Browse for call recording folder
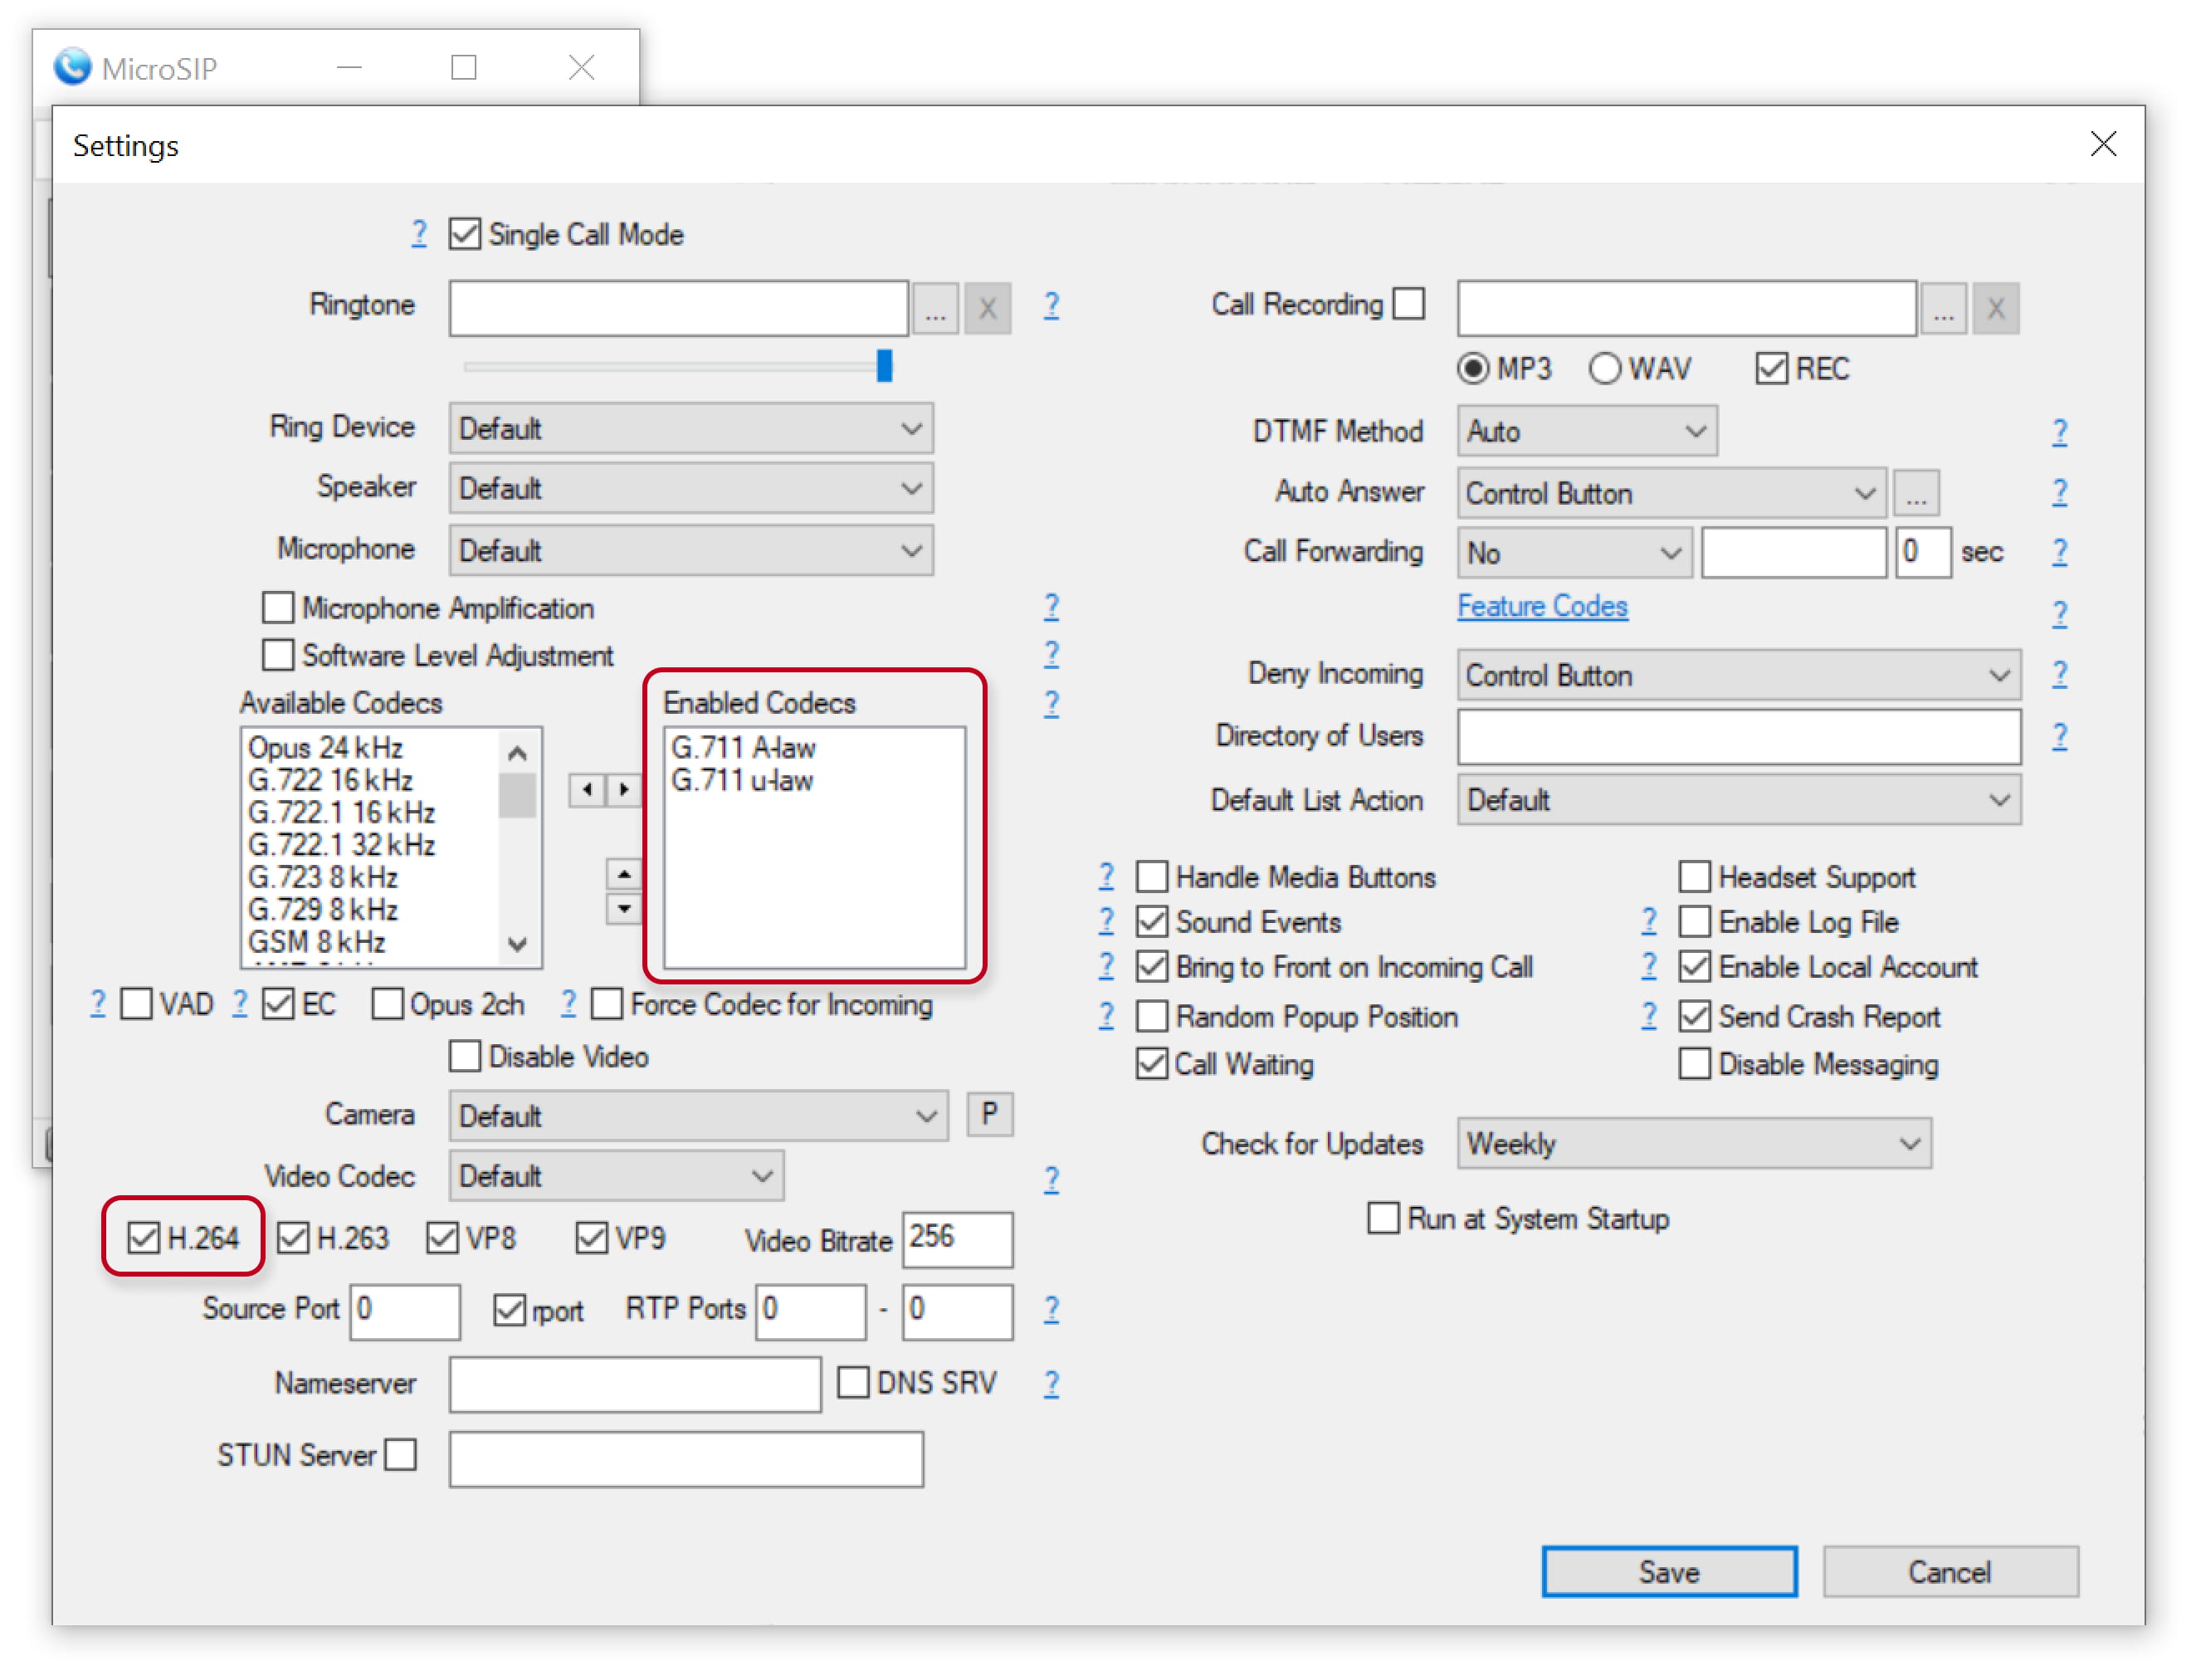This screenshot has width=2196, height=1680. point(1943,308)
